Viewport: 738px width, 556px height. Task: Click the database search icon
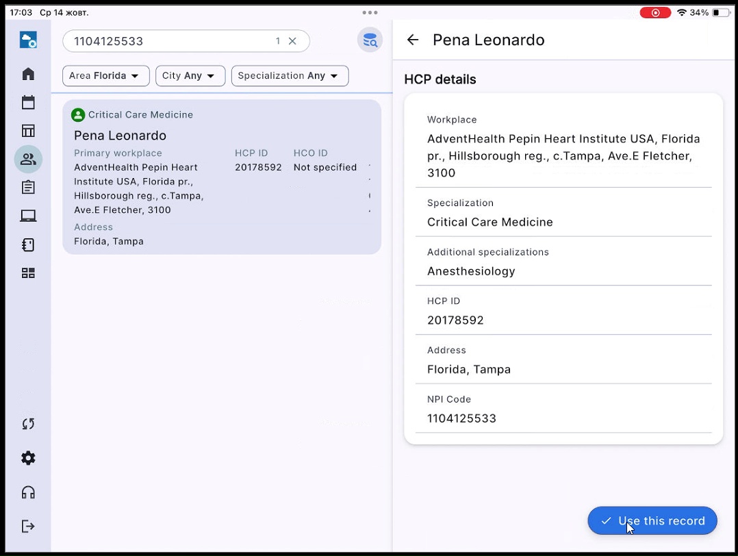pos(370,40)
